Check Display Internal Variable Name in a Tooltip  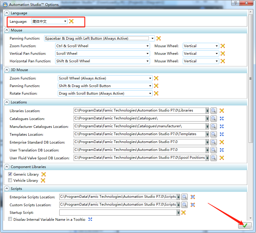(10, 219)
